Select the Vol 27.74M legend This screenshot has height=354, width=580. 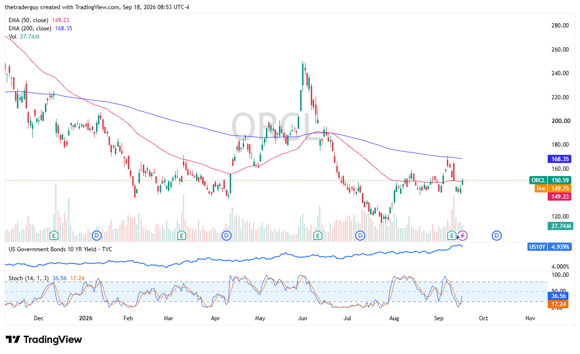25,37
